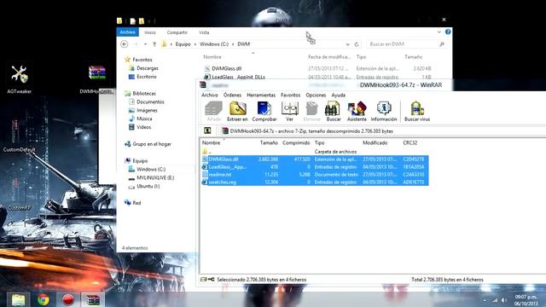
Task: Sort WinRAR list by Nombre column
Action: coord(211,142)
